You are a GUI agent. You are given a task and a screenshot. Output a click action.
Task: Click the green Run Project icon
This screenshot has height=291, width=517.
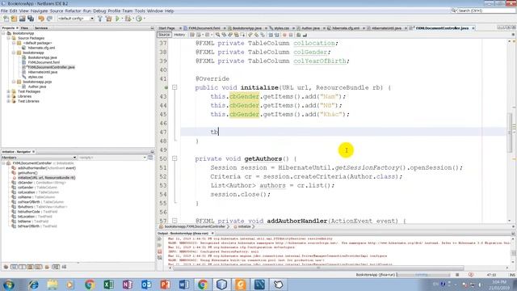coord(117,19)
